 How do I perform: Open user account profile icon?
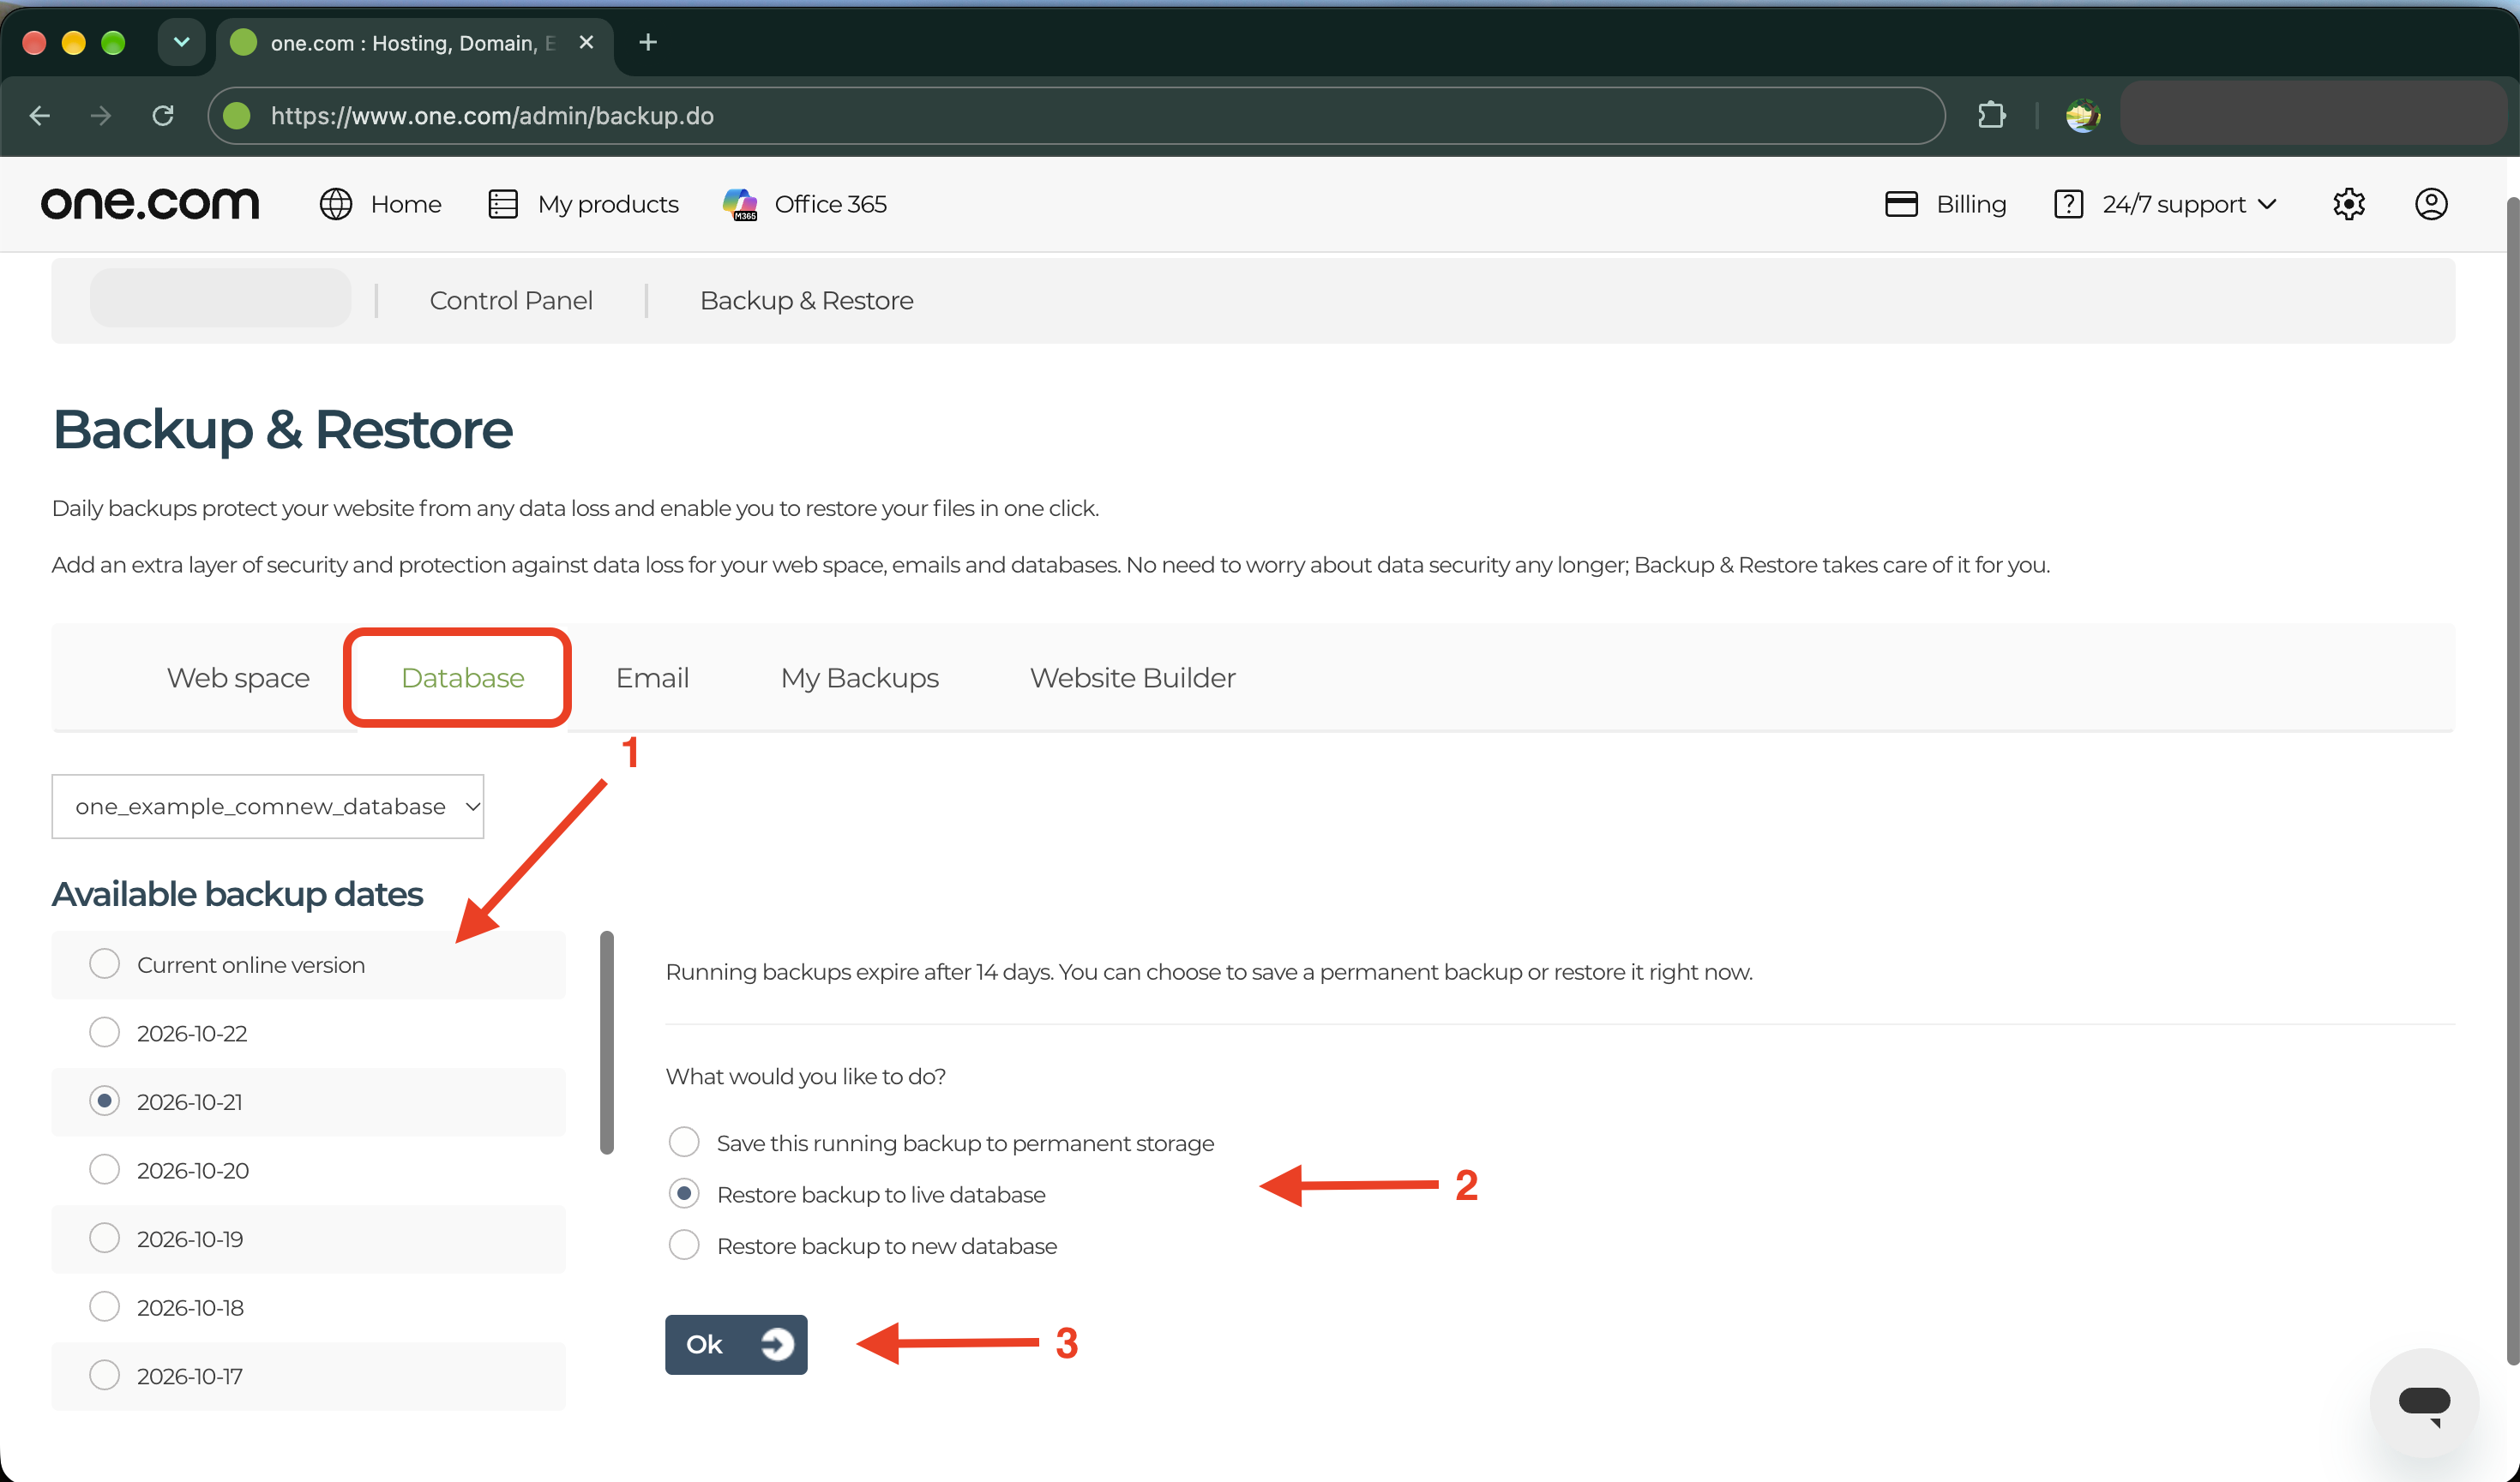[2431, 204]
